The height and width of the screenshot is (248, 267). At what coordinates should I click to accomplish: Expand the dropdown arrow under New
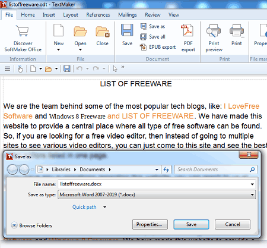58,49
